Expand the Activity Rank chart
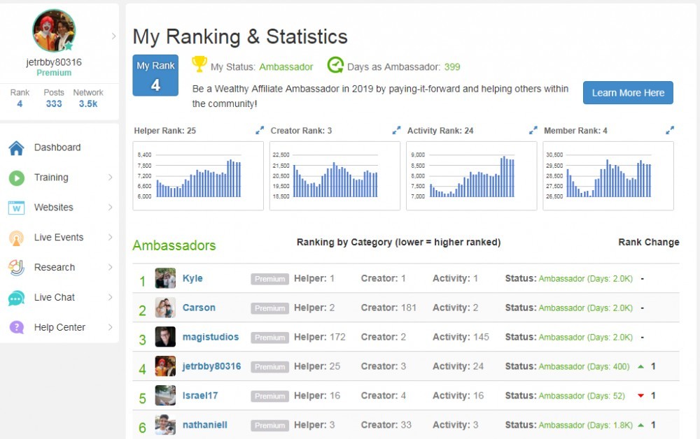Viewport: 700px width, 439px height. (533, 130)
